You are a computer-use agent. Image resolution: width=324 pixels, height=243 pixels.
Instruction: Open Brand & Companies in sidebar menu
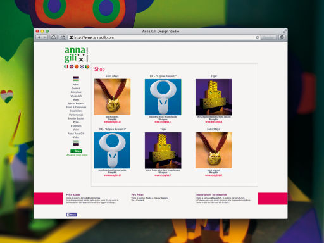click(76, 107)
